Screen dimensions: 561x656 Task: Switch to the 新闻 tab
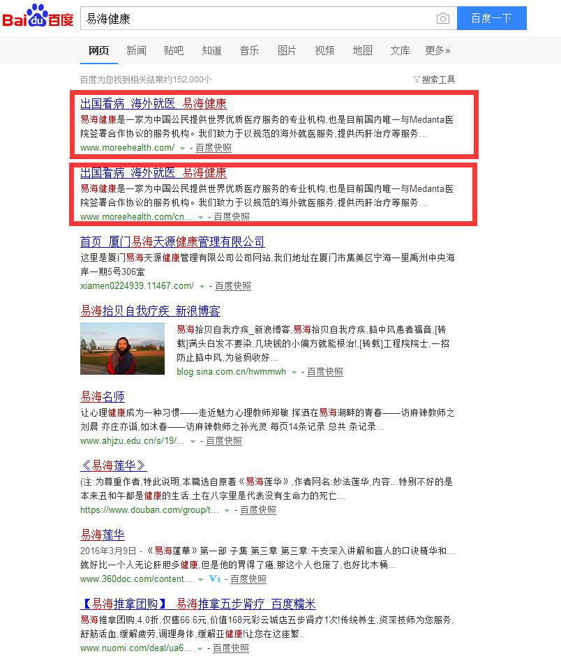(136, 51)
